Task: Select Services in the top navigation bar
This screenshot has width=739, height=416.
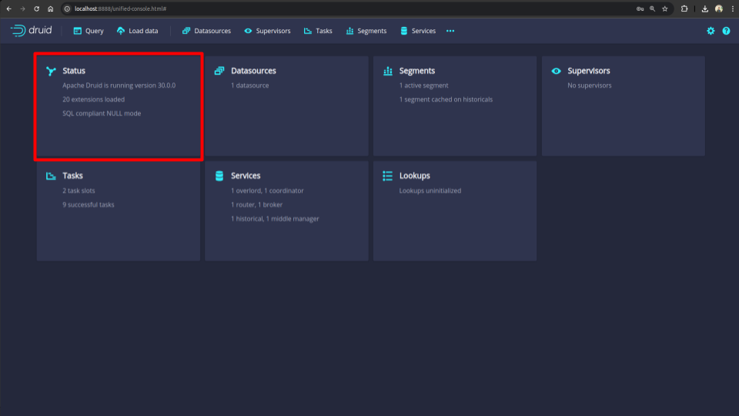Action: pyautogui.click(x=418, y=31)
